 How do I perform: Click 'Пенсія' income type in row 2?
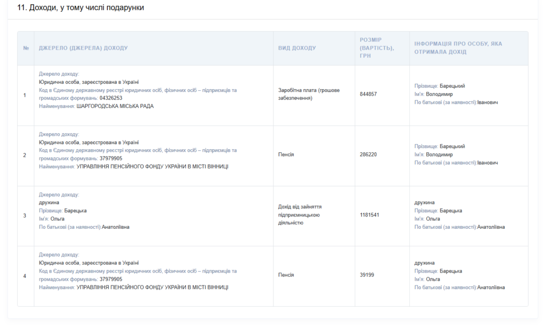coord(286,154)
